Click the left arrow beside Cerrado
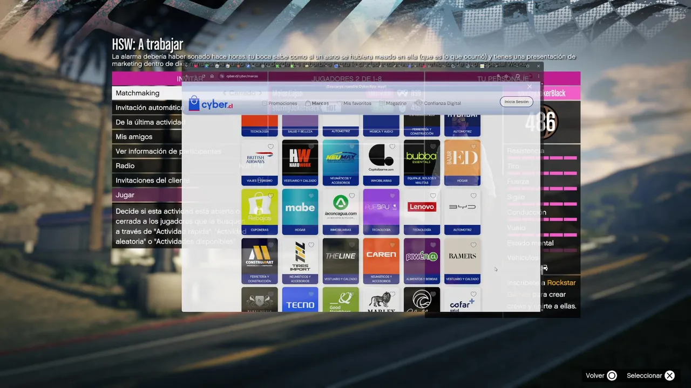 pyautogui.click(x=225, y=93)
